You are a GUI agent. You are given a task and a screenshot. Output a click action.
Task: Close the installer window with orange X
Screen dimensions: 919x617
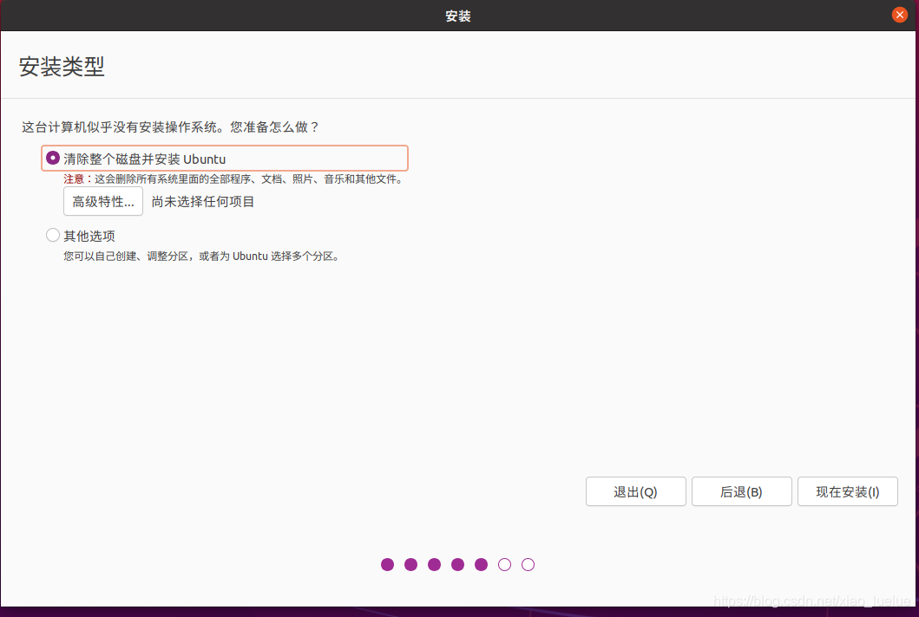[900, 15]
